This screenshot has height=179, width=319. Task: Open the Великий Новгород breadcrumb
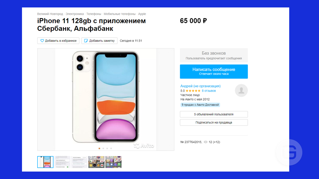pyautogui.click(x=50, y=14)
